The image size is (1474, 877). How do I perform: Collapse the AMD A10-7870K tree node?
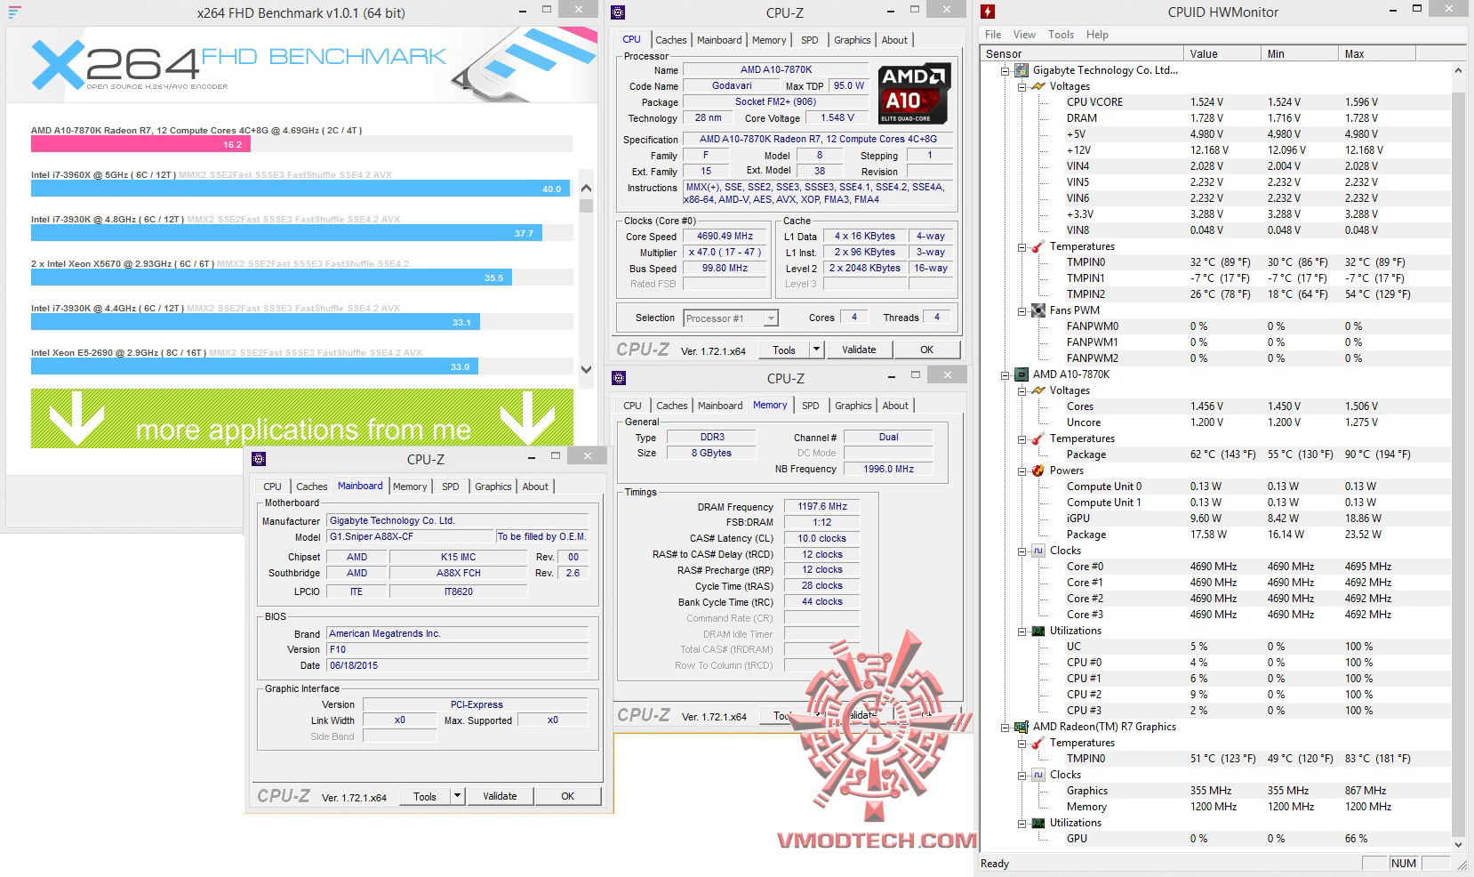pyautogui.click(x=1006, y=374)
